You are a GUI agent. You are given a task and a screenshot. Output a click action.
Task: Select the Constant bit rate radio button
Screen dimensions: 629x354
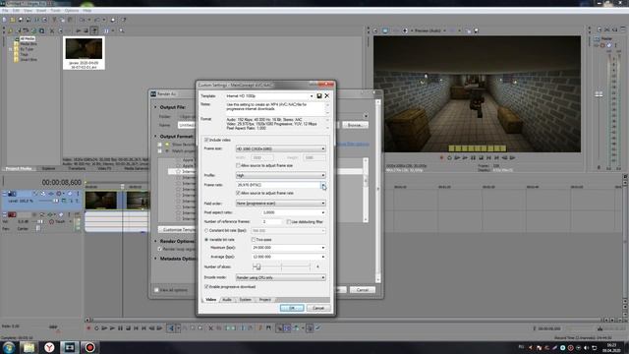[x=206, y=231]
